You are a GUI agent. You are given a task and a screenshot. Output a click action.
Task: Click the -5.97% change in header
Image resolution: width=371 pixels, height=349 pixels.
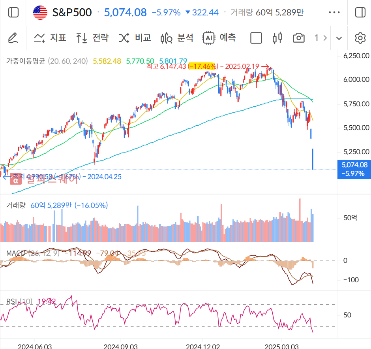click(x=166, y=12)
